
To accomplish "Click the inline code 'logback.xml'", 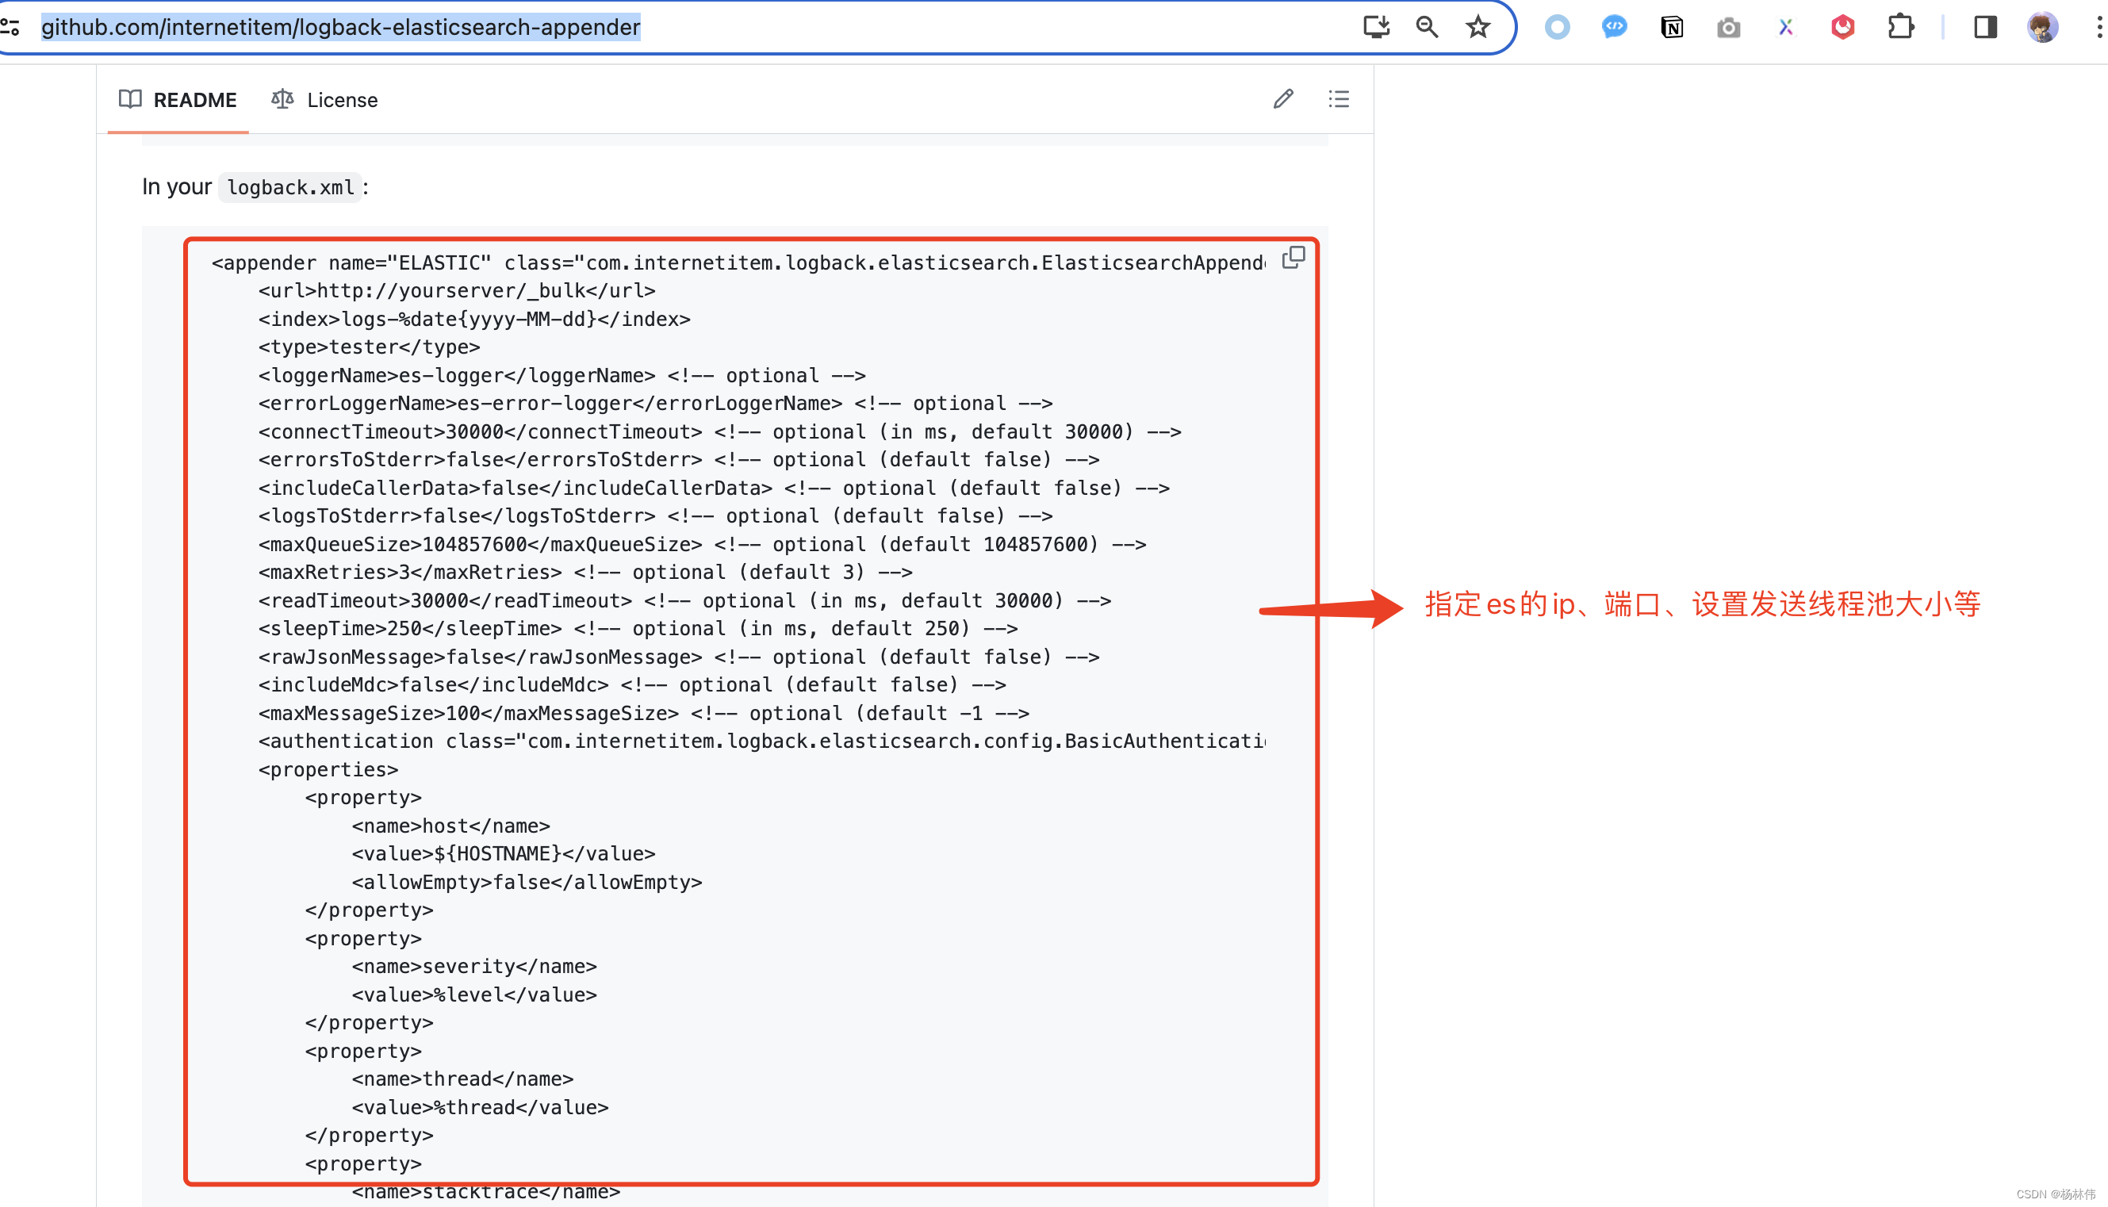I will click(x=290, y=187).
